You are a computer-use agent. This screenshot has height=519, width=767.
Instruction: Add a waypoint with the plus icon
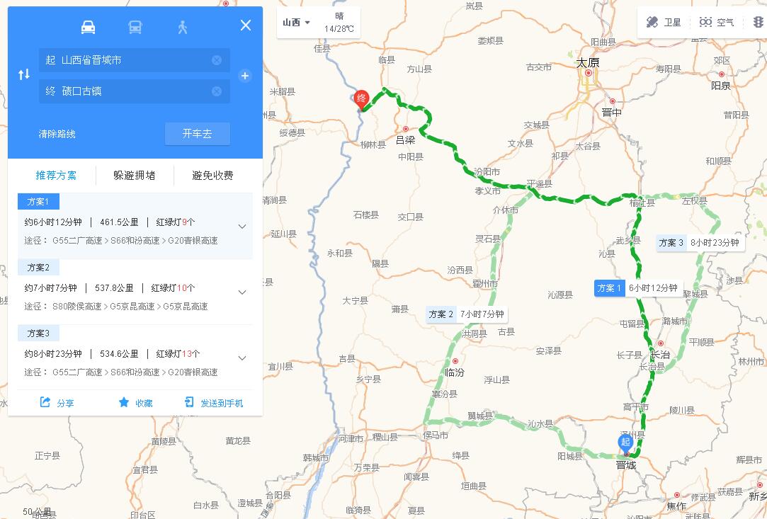[245, 76]
